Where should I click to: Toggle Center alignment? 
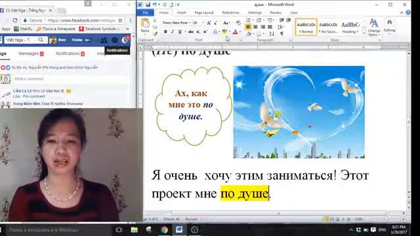pyautogui.click(x=255, y=27)
